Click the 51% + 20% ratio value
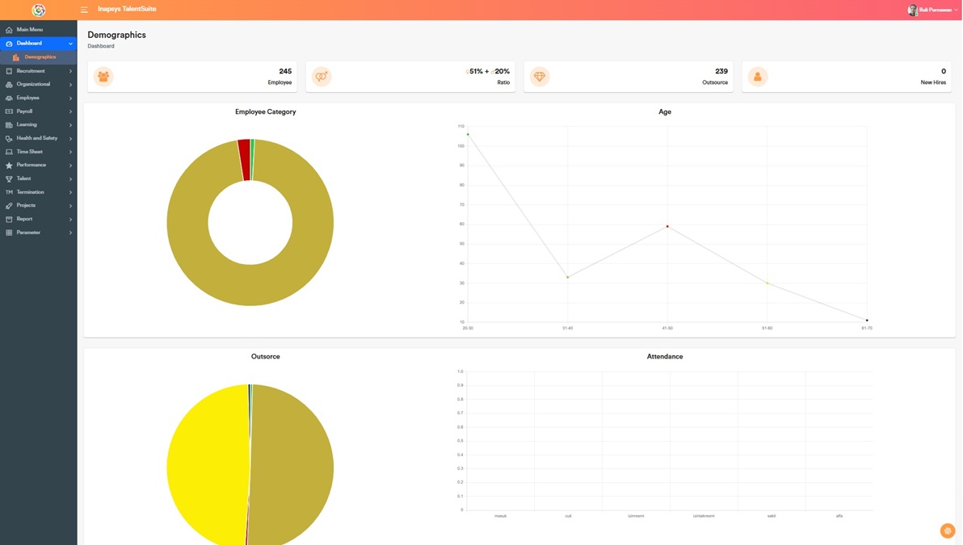963x545 pixels. [488, 71]
